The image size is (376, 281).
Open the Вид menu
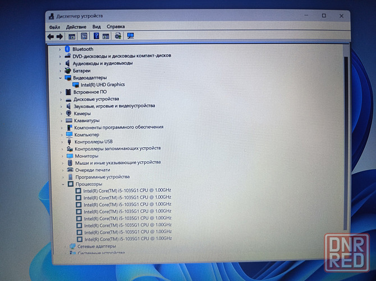point(97,26)
